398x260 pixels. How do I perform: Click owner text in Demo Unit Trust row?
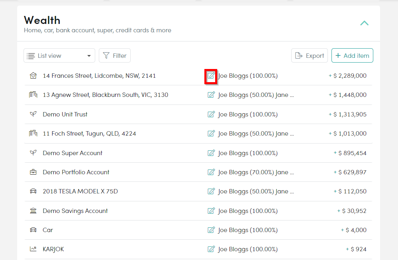point(248,114)
